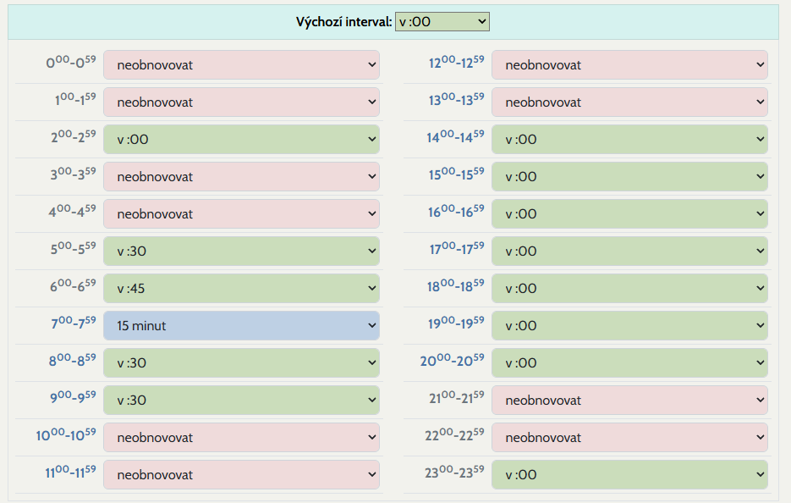Open the 0:00-0:59 interval dropdown
791x503 pixels.
241,64
